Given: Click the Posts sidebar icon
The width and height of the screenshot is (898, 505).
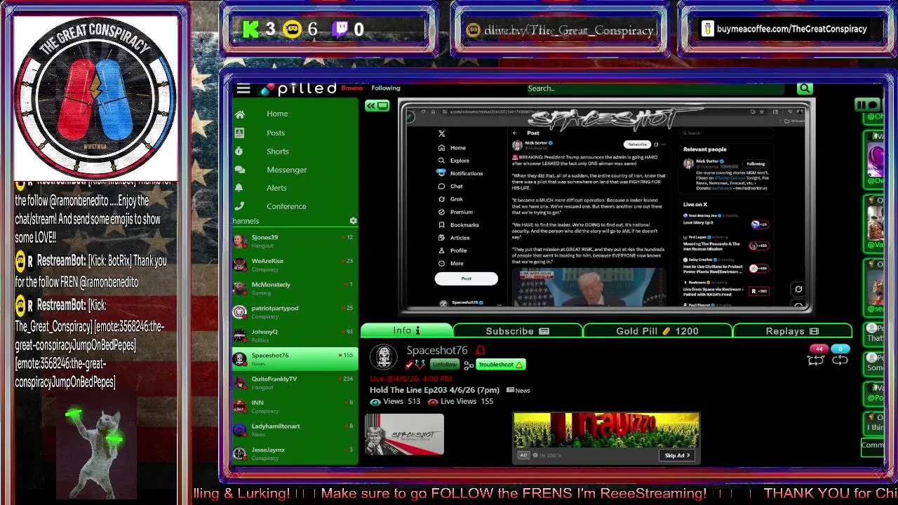Looking at the screenshot, I should 239,133.
